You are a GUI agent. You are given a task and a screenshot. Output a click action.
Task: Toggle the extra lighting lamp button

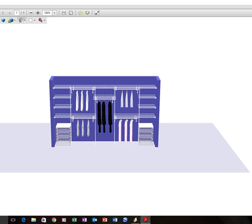click(x=21, y=20)
